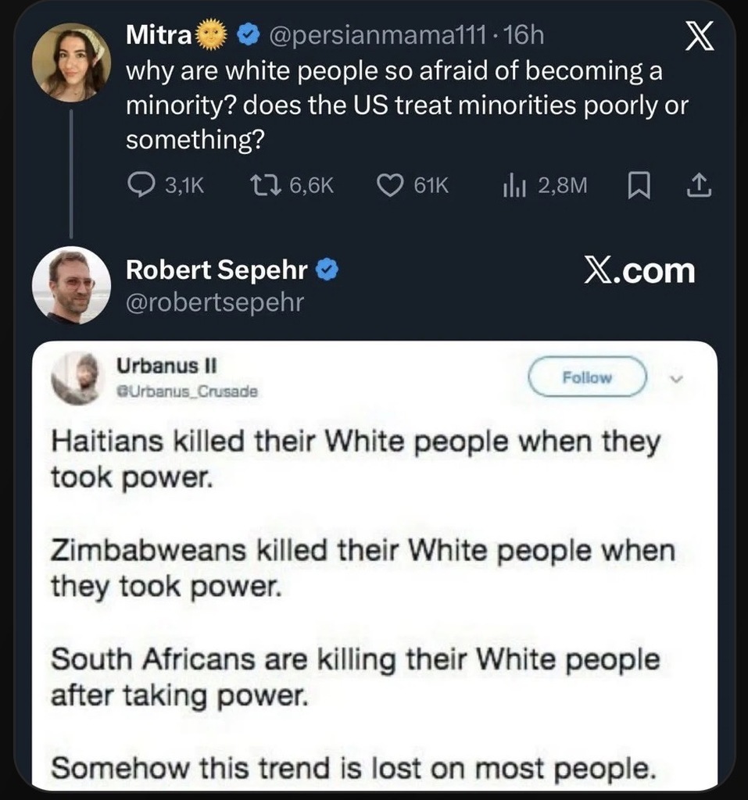Screen dimensions: 748x800
Task: Click the Robert Sepehr display name
Action: tap(217, 270)
